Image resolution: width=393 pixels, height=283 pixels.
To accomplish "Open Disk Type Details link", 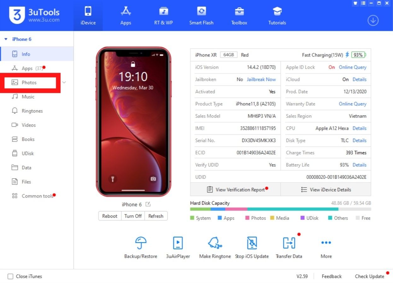I will [360, 141].
